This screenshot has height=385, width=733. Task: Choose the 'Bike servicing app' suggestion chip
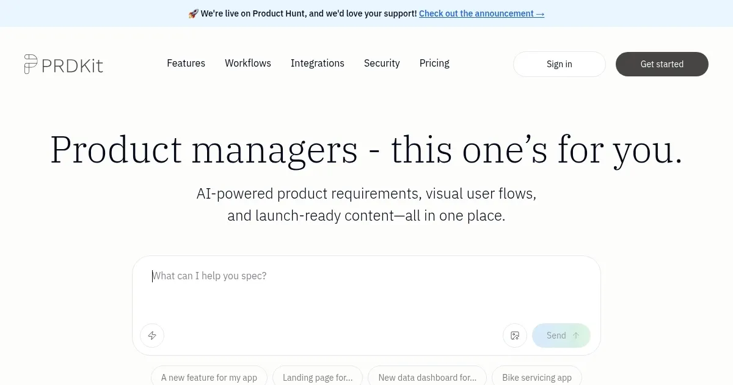coord(537,377)
